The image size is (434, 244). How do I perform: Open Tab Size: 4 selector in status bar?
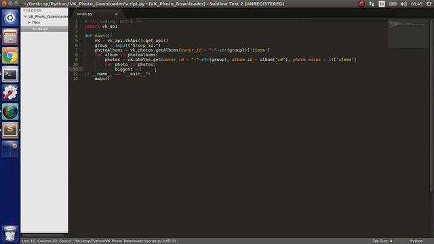[382, 241]
